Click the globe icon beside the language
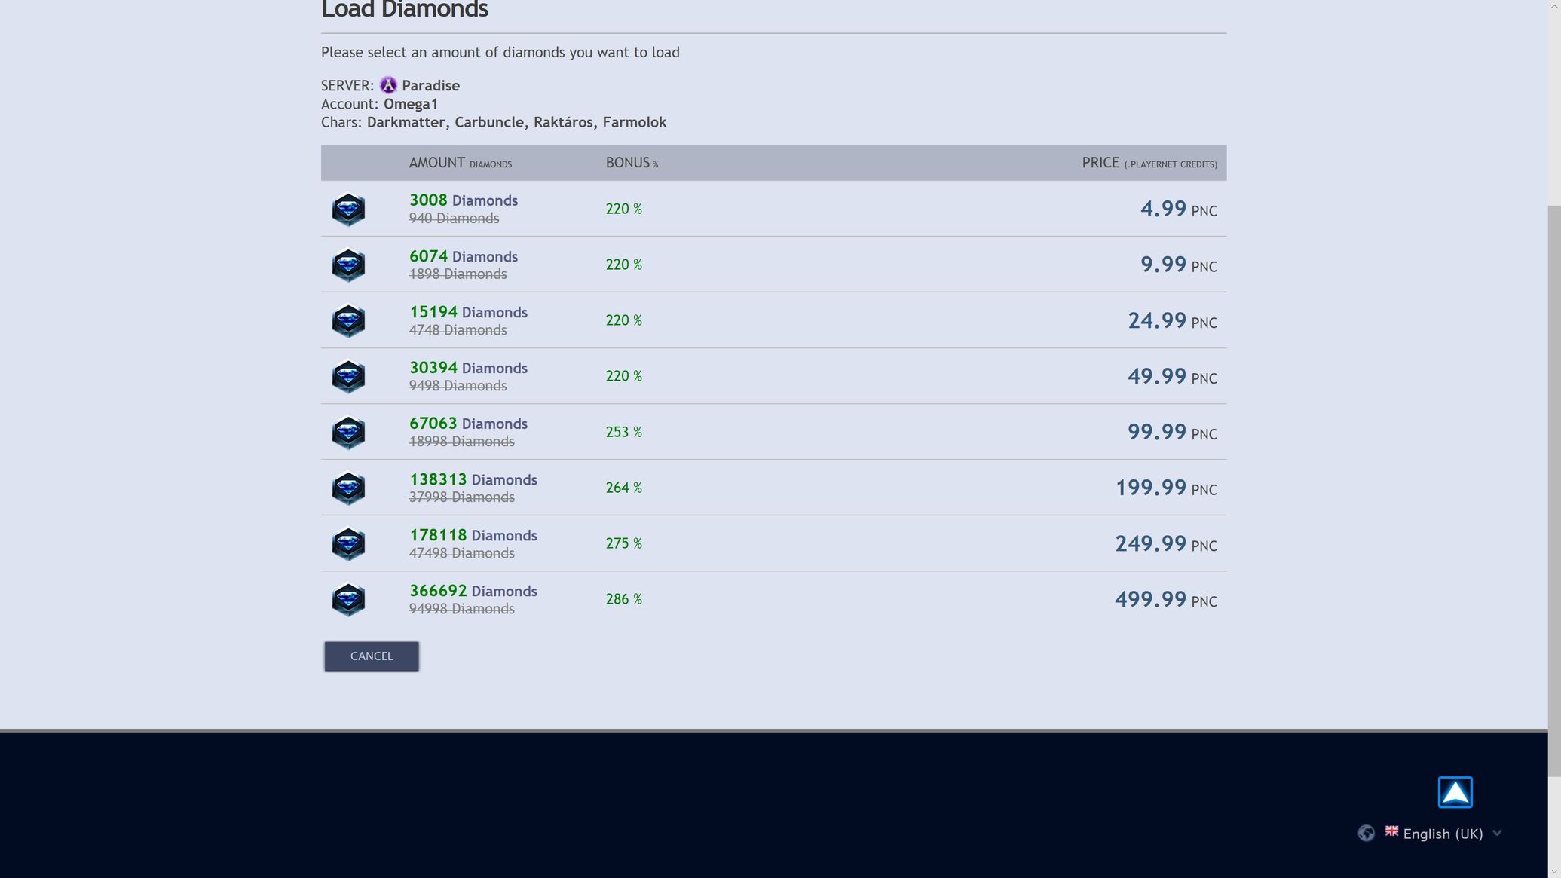Screen dimensions: 1561x878 (x=1366, y=833)
